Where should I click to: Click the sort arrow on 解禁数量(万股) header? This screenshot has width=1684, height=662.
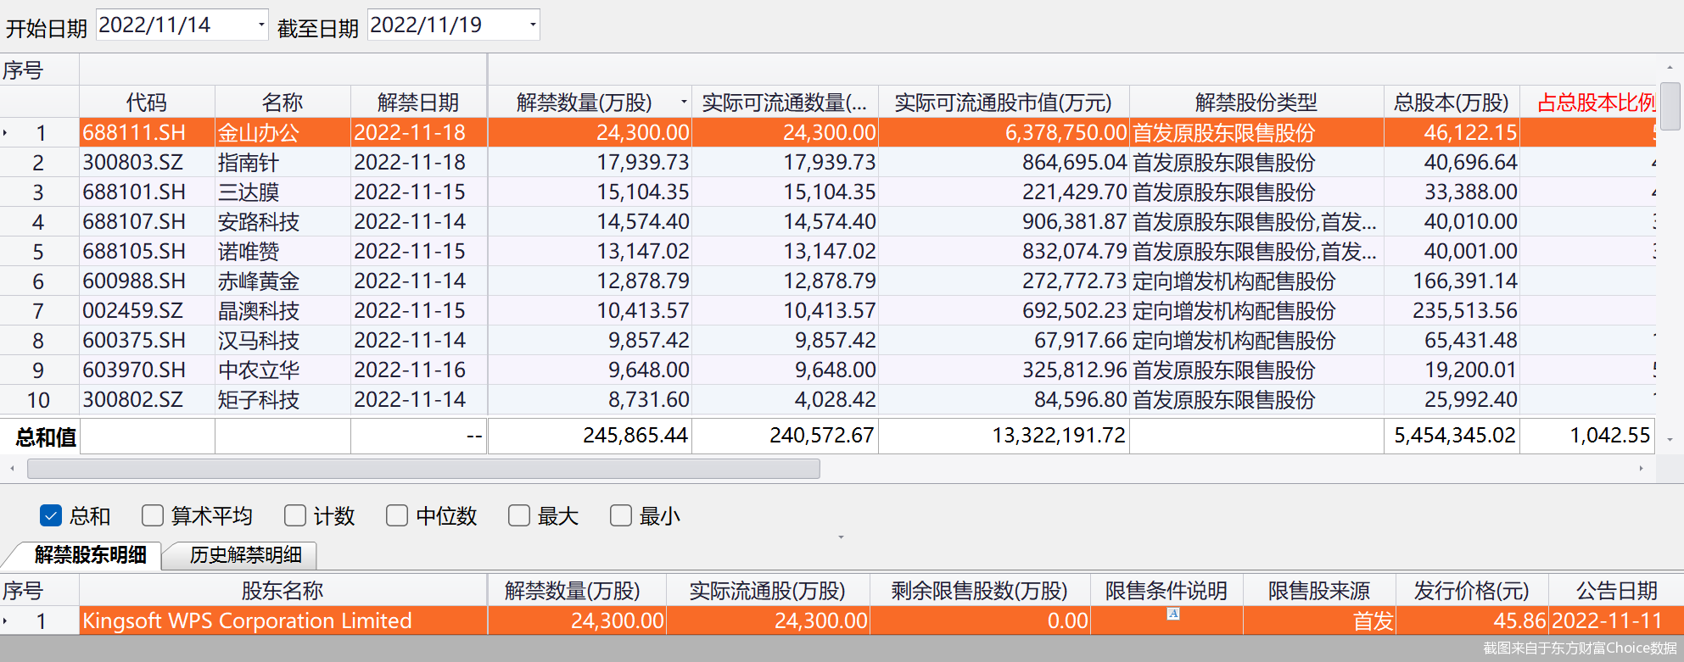(x=684, y=103)
